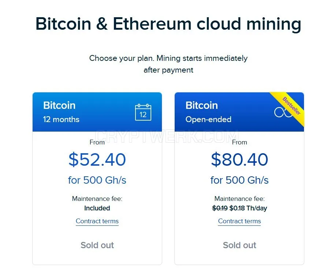Click the '12 months' duration label
Screen dimensions: 334x272
click(x=61, y=120)
